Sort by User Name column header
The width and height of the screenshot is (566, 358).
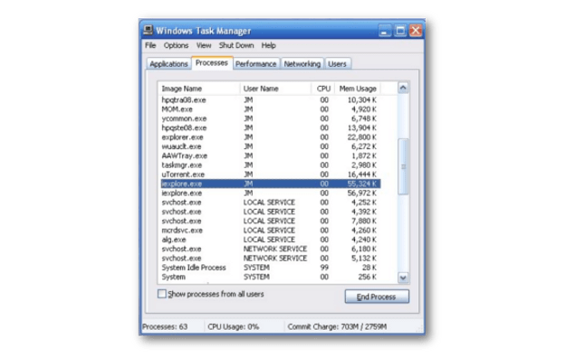coord(276,89)
